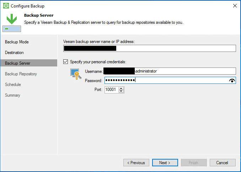This screenshot has height=172, width=241.
Task: Reveal password with the eye icon
Action: coord(232,81)
